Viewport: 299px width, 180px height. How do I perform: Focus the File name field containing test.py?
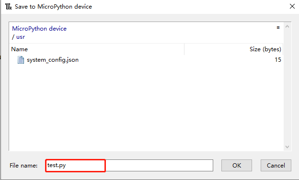point(129,165)
